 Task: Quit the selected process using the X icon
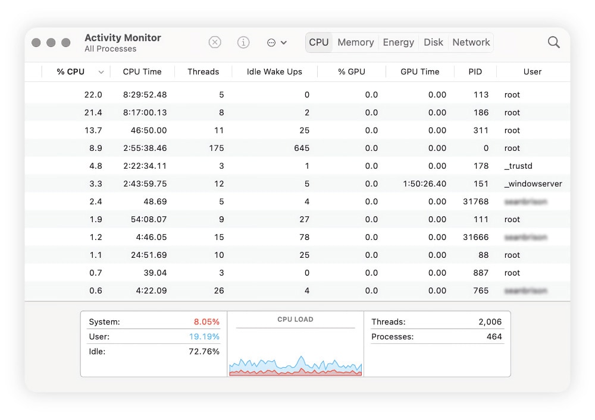[215, 42]
